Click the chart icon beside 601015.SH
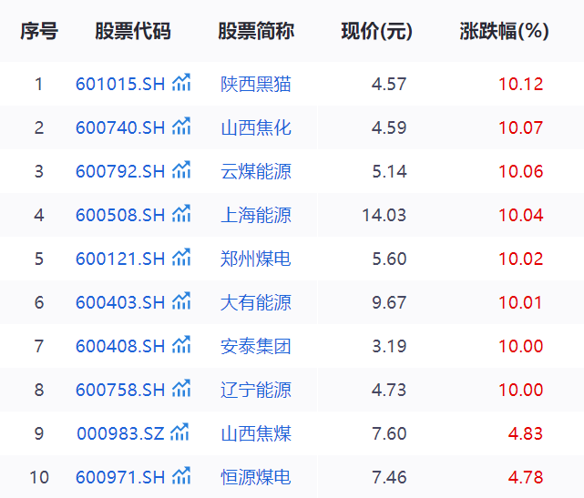 coord(181,84)
